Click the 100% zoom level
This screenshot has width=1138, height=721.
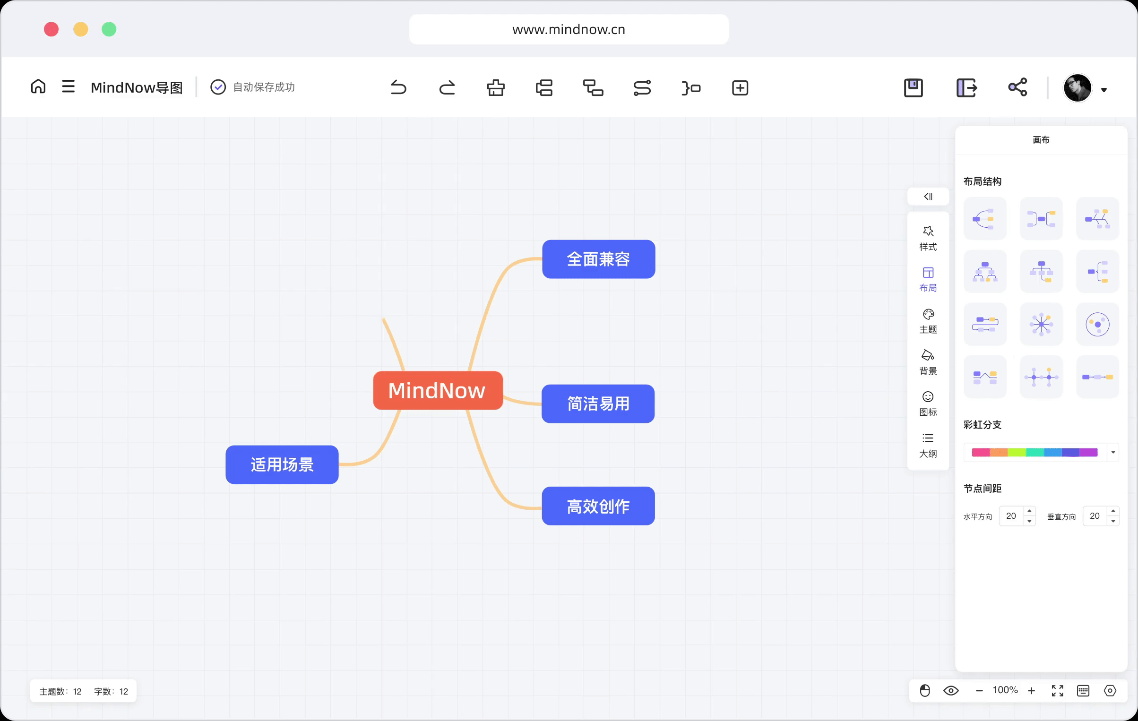pos(1005,690)
